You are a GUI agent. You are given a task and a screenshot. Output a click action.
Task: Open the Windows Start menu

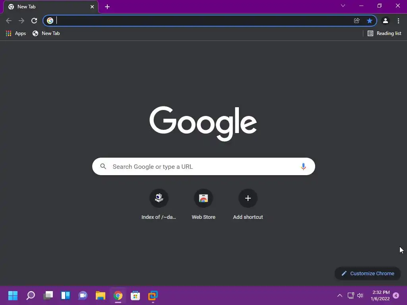coord(13,295)
